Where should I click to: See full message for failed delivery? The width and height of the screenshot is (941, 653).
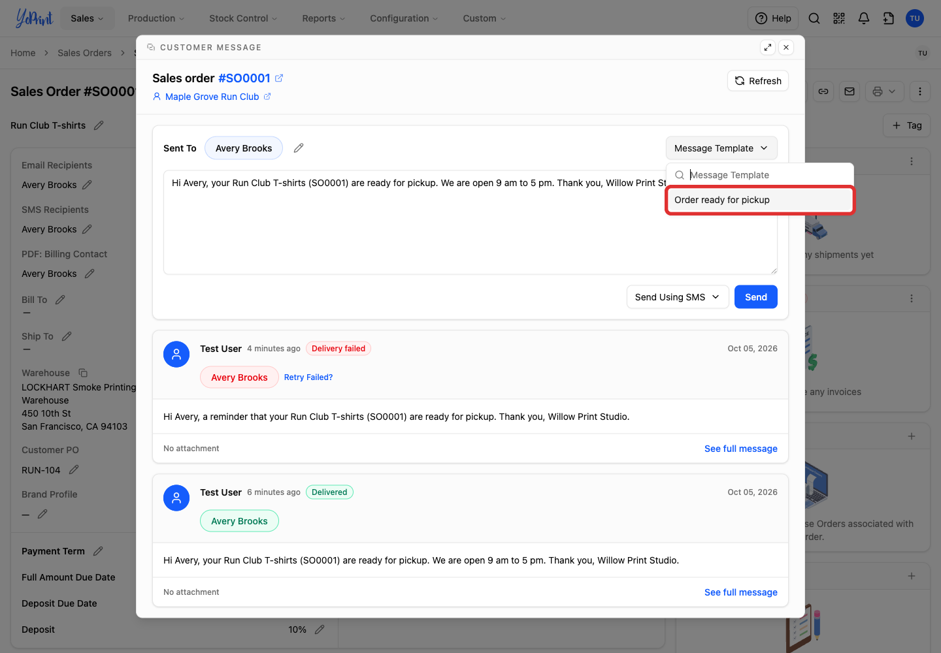pyautogui.click(x=741, y=449)
